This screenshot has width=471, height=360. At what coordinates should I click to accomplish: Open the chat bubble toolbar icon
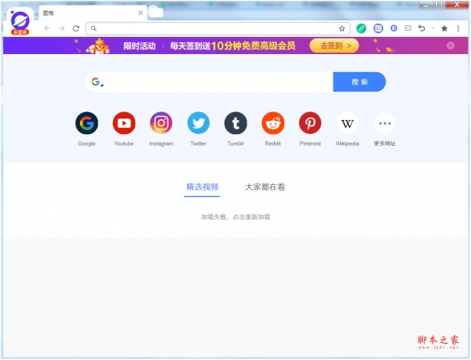(x=408, y=28)
